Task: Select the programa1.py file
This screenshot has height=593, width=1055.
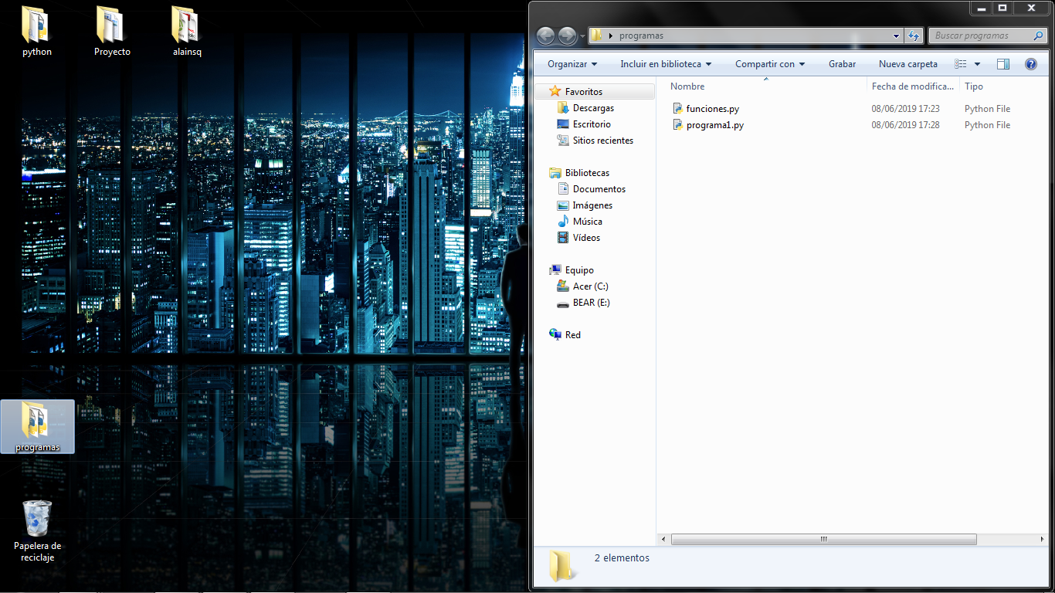Action: tap(714, 125)
